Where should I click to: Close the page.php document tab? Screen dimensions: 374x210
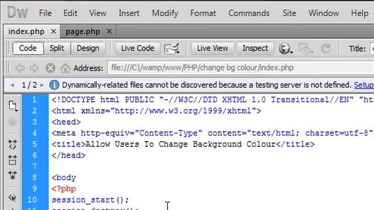tap(109, 32)
